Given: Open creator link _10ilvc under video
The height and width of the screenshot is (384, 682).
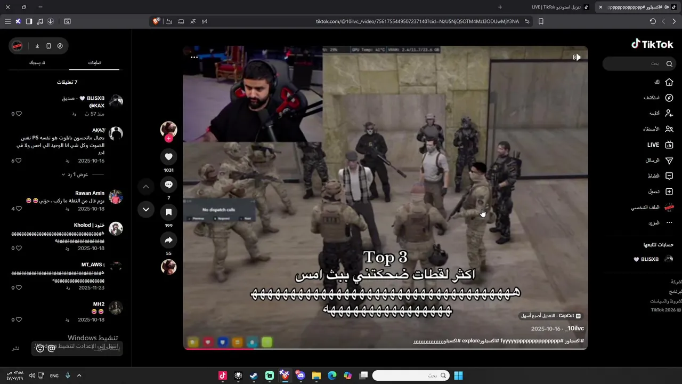Looking at the screenshot, I should pyautogui.click(x=574, y=329).
